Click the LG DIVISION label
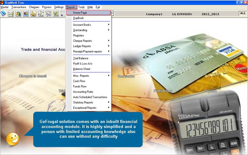248x155 pixels. point(182,14)
